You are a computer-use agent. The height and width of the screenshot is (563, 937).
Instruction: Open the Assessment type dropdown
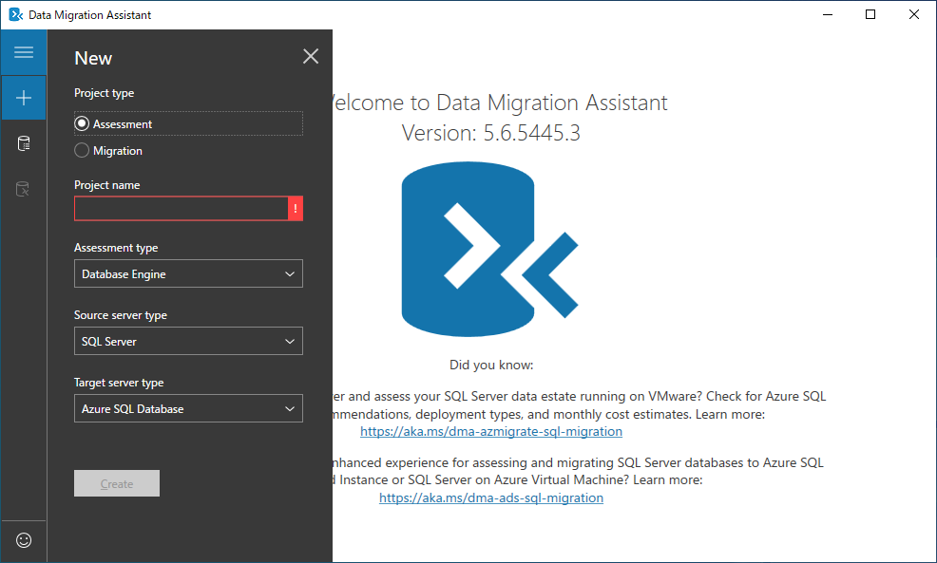click(188, 273)
